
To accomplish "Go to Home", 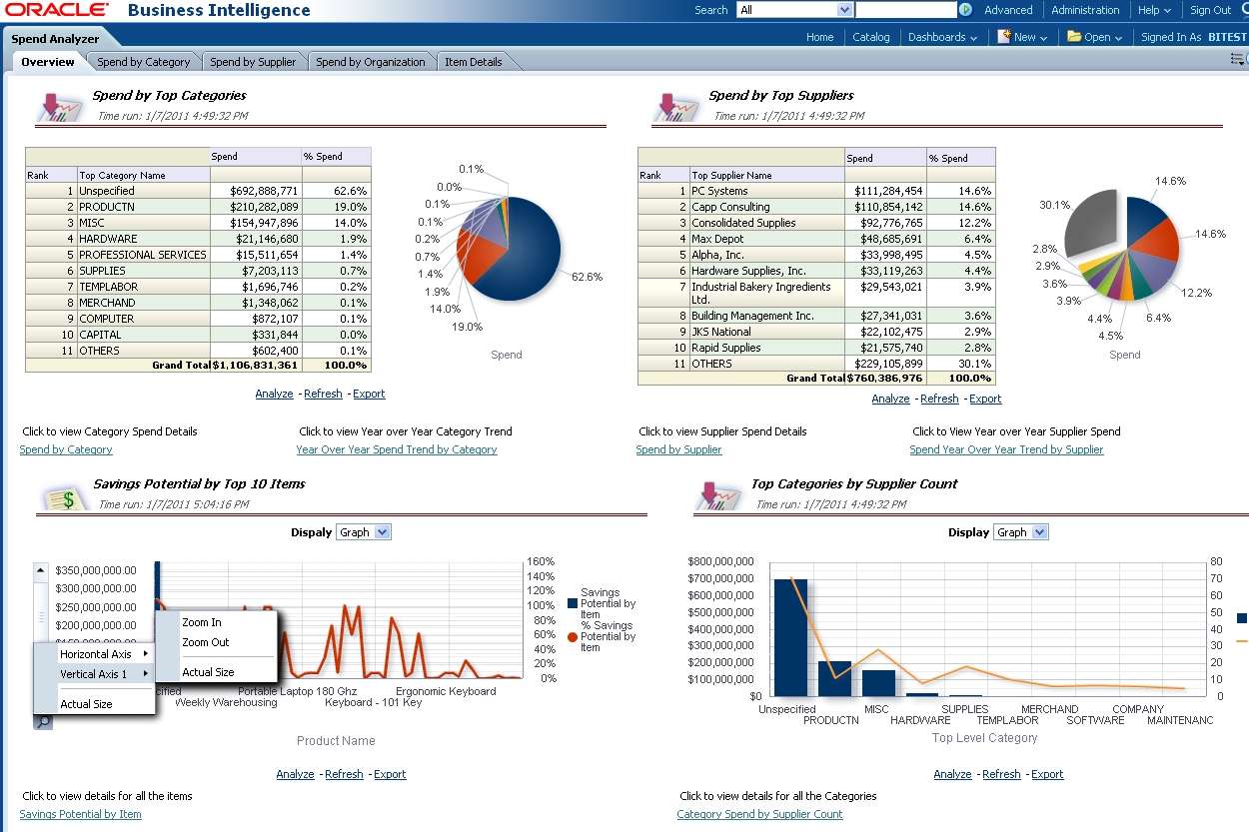I will (x=819, y=37).
